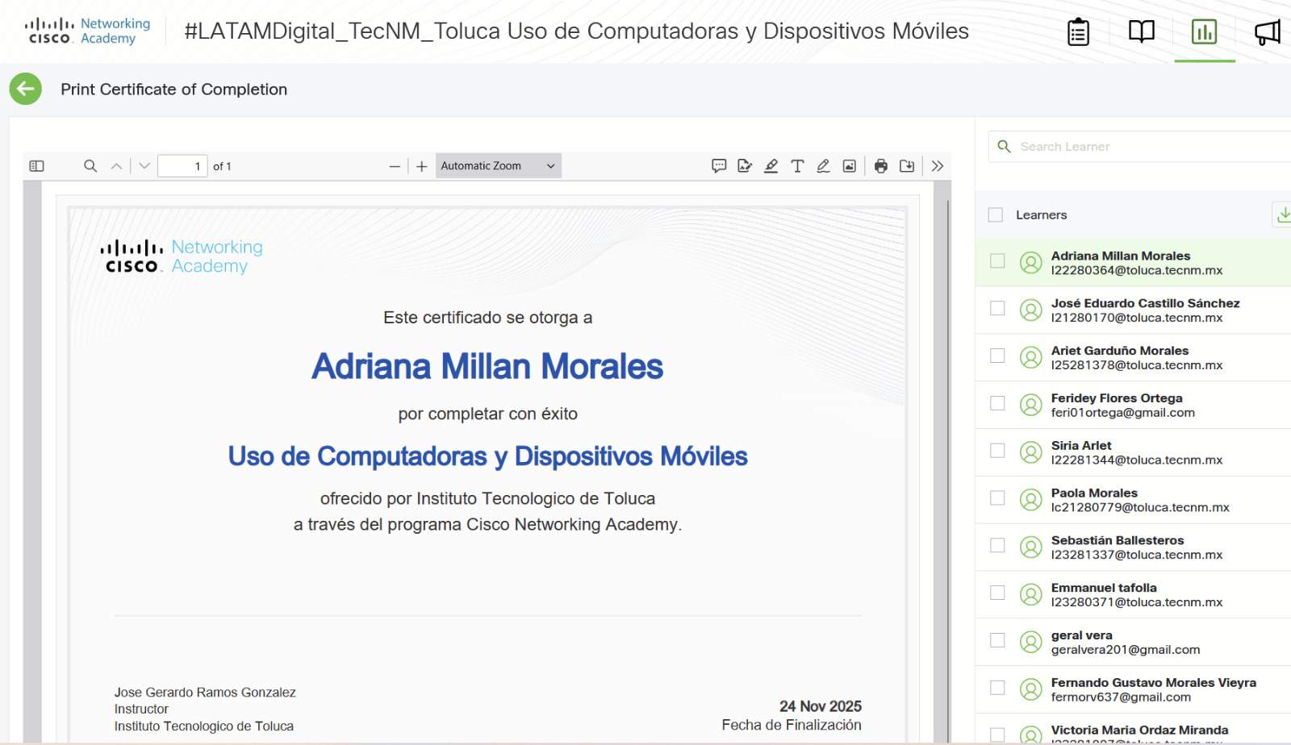Viewport: 1291px width, 745px height.
Task: Select learner José Eduardo Castillo Sánchez
Action: pos(1144,310)
